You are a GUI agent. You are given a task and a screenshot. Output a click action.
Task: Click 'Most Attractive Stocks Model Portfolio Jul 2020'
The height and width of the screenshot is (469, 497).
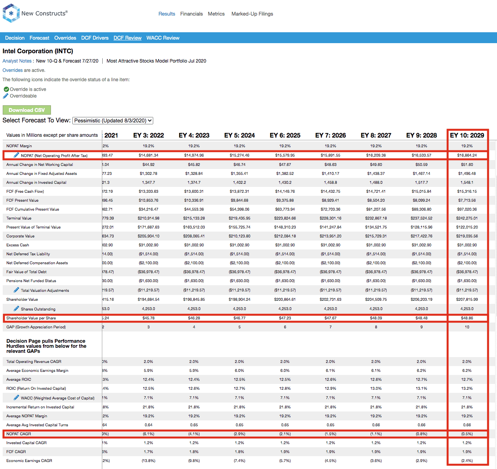click(156, 61)
